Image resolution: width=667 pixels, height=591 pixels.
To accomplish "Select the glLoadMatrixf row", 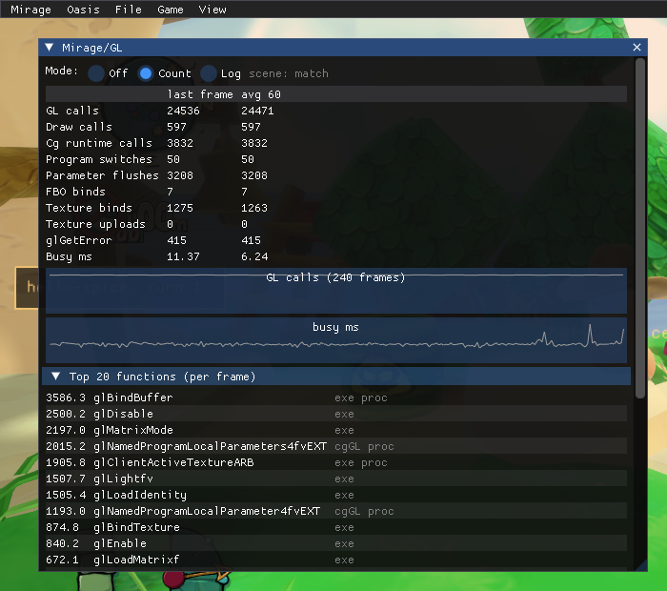I will click(x=336, y=560).
